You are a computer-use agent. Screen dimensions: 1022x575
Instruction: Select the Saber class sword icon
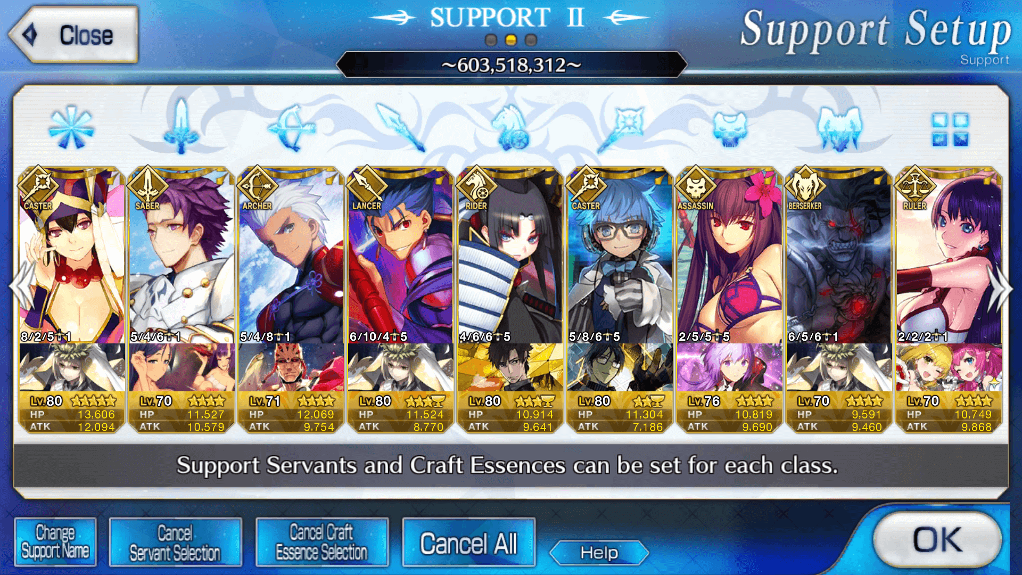coord(182,127)
